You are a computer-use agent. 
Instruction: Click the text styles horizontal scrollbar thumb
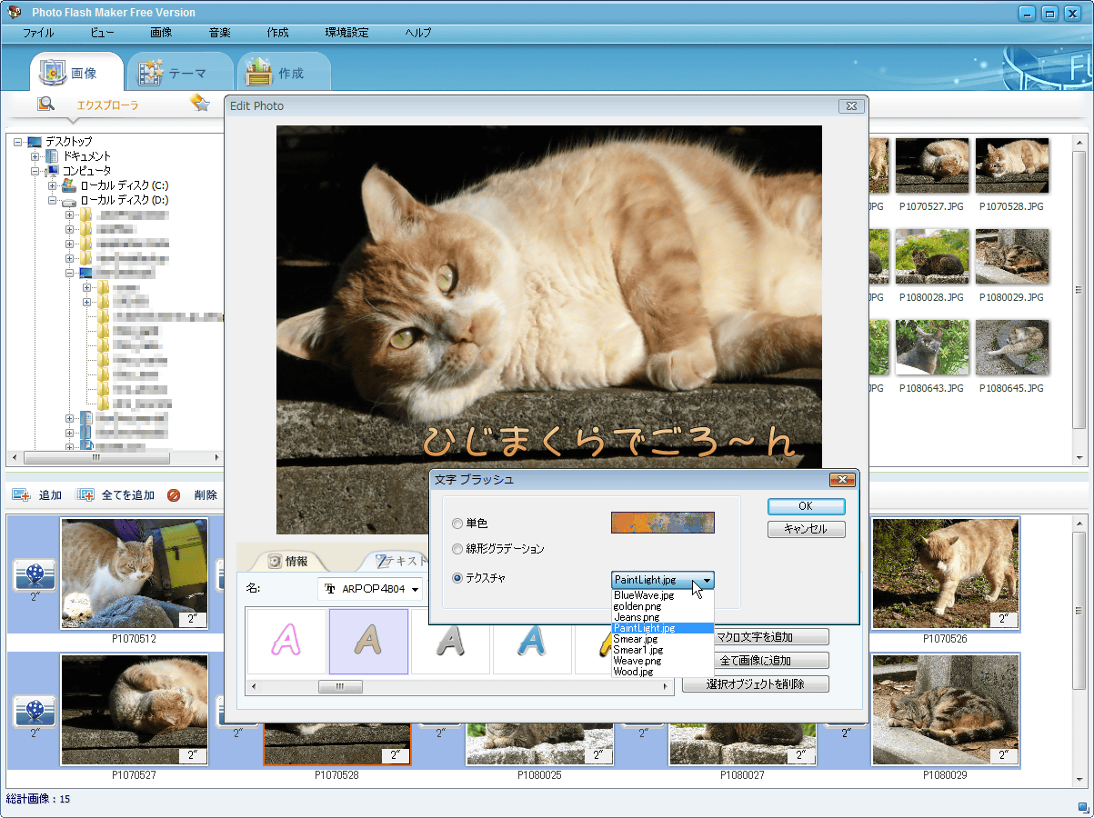click(340, 687)
